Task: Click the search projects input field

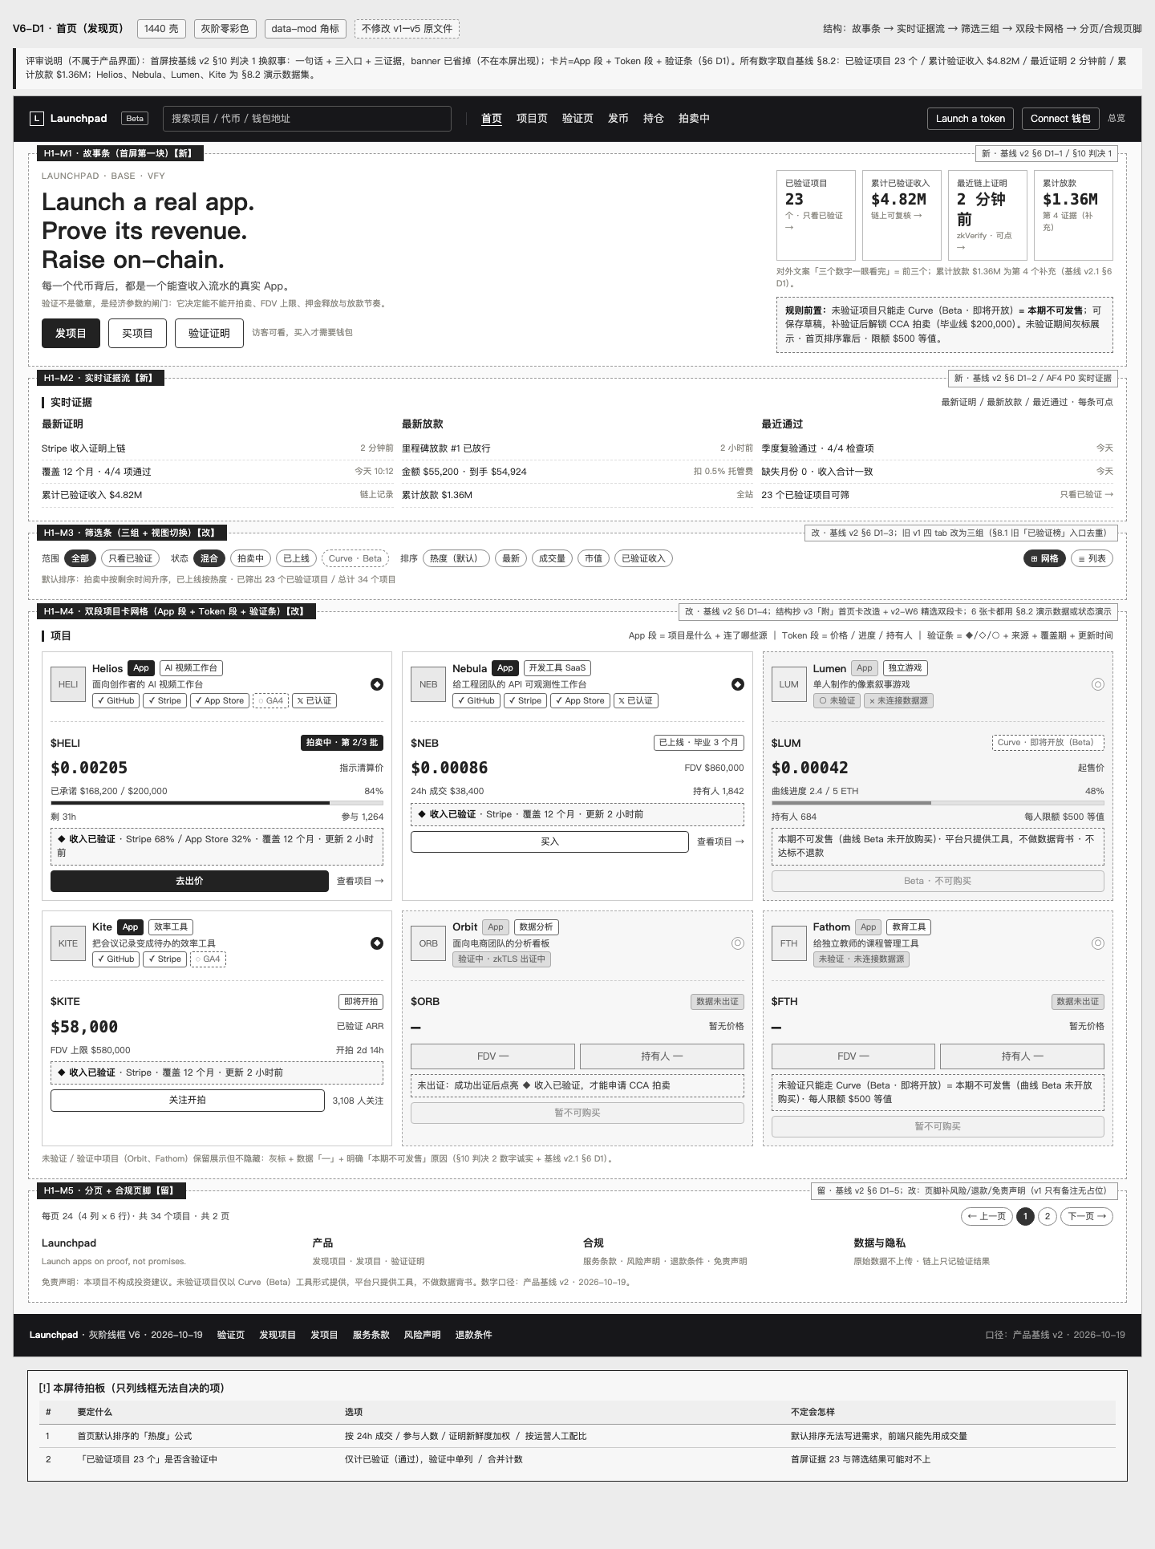Action: pyautogui.click(x=307, y=119)
